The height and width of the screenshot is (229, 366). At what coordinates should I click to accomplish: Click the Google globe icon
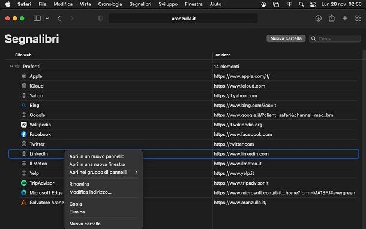(x=24, y=115)
